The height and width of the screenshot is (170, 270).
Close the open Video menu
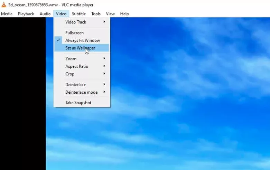click(61, 14)
